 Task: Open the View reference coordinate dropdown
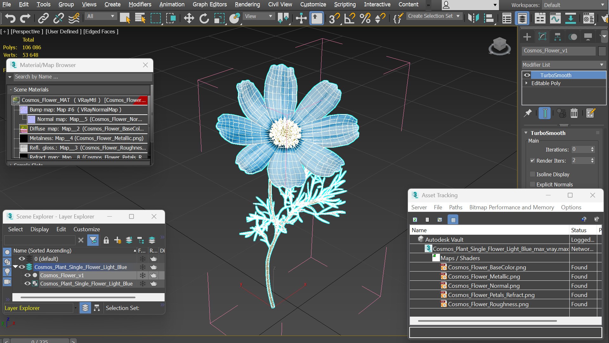[x=259, y=16]
